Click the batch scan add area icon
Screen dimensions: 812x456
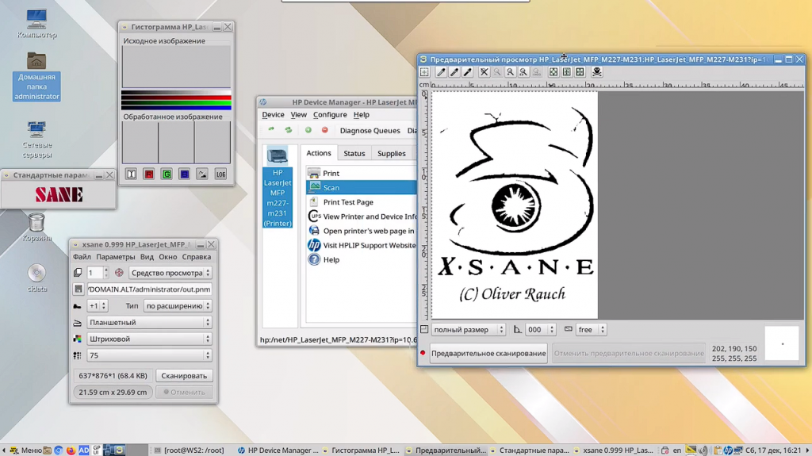coord(425,72)
